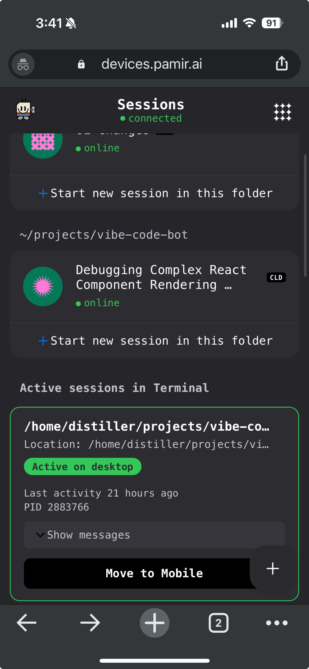Open a new browser tab
This screenshot has width=309, height=669.
(x=154, y=623)
